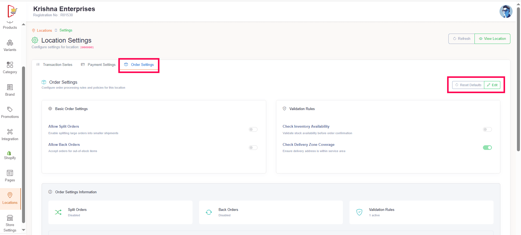Viewport: 521px width, 235px height.
Task: Turn on Check Inventory Availability
Action: (x=487, y=130)
